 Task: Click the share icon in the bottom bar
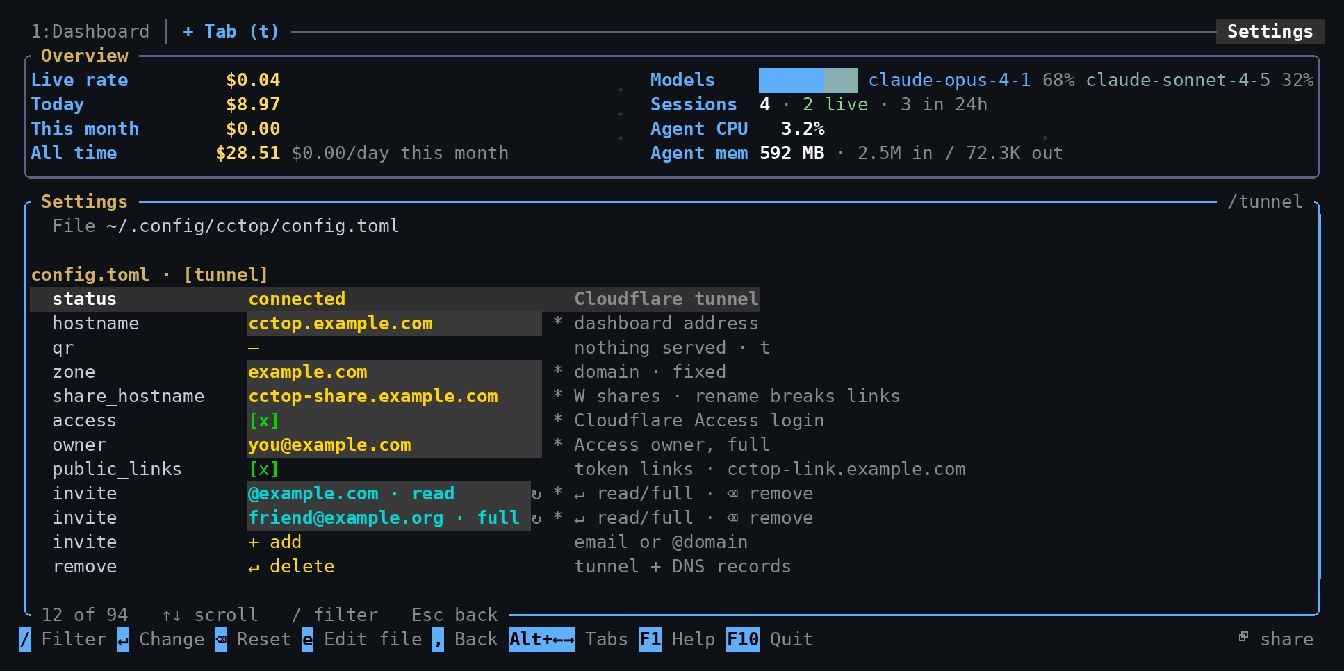click(1243, 637)
